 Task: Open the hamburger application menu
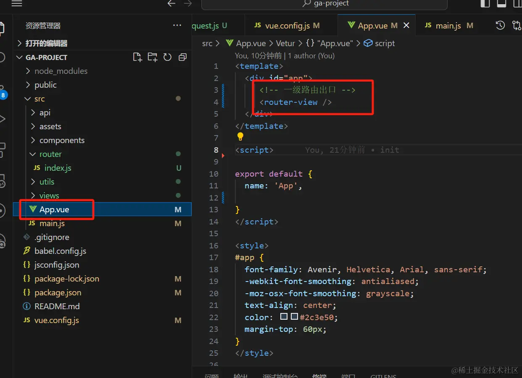pos(16,3)
